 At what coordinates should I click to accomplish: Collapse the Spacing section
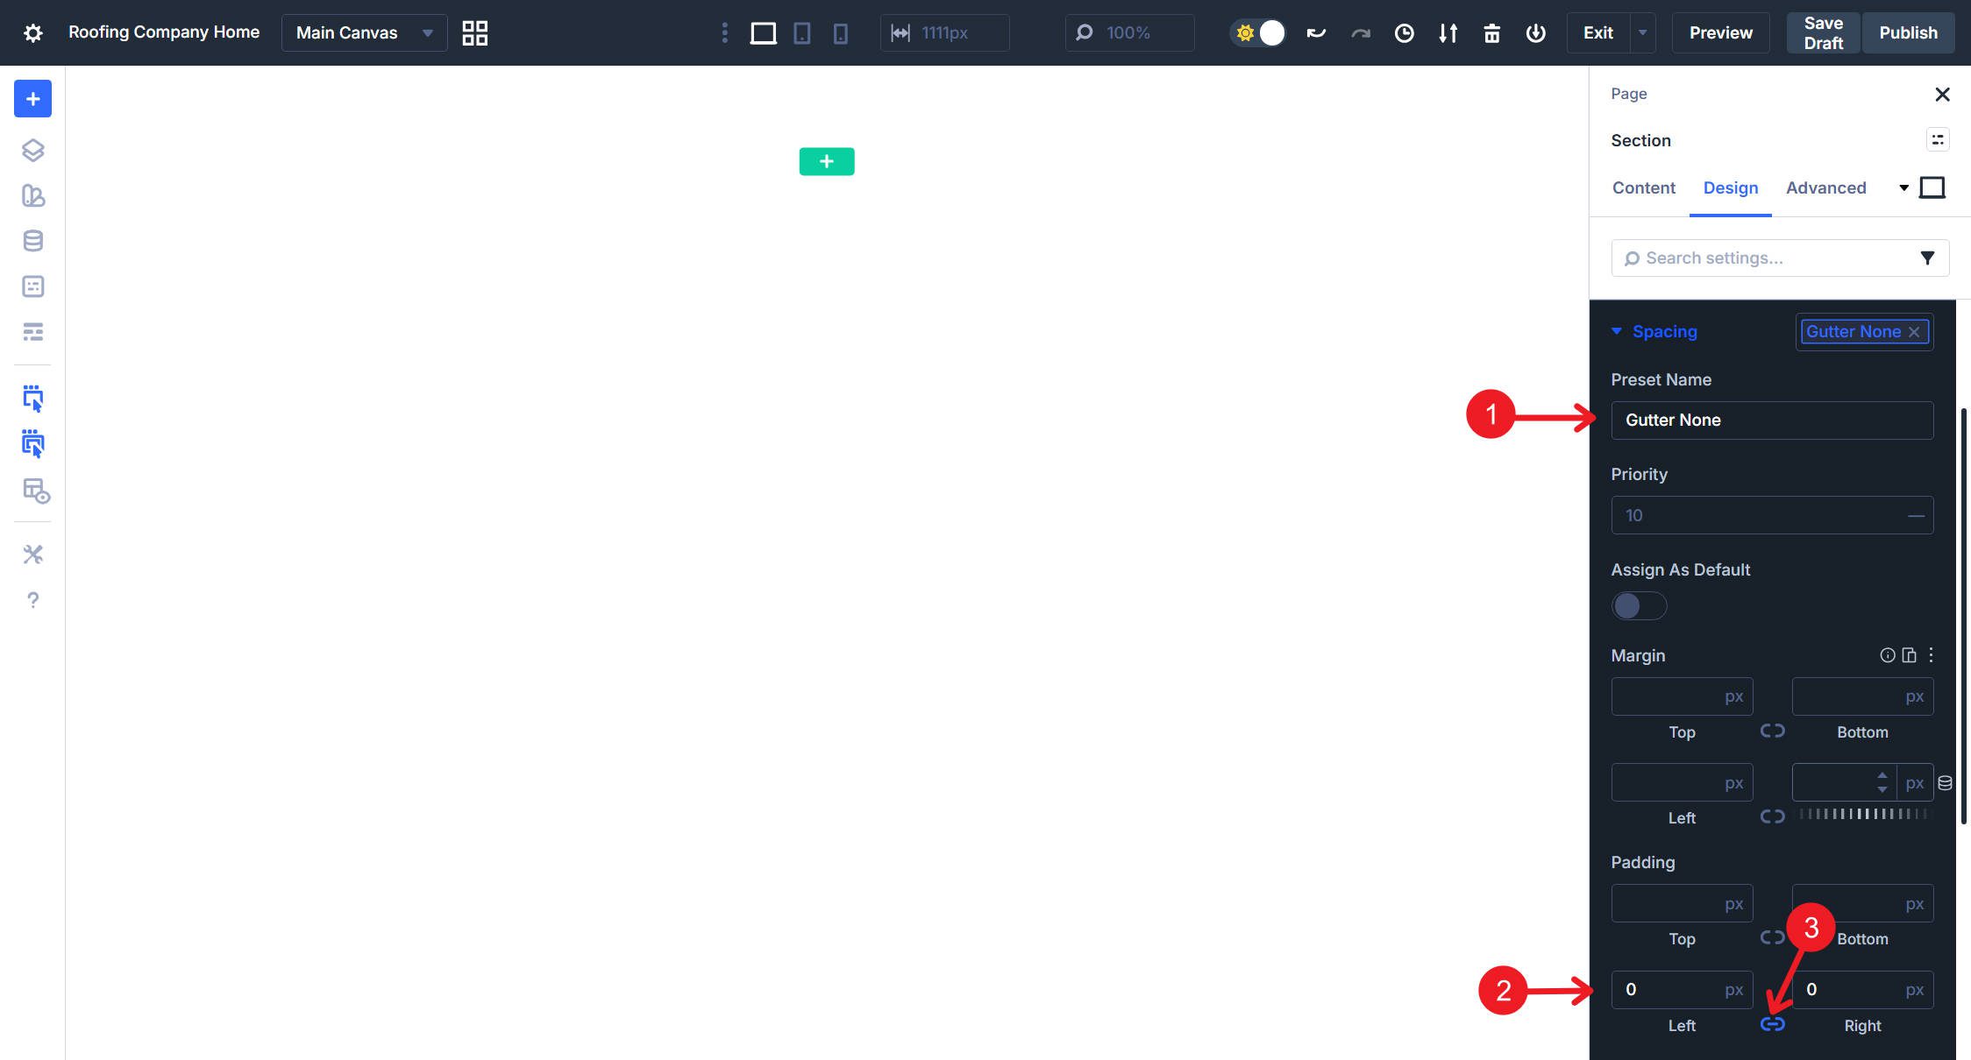click(1616, 331)
